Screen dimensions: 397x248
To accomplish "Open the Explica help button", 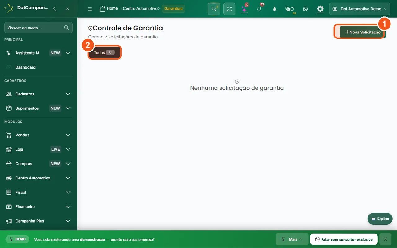I will 380,219.
